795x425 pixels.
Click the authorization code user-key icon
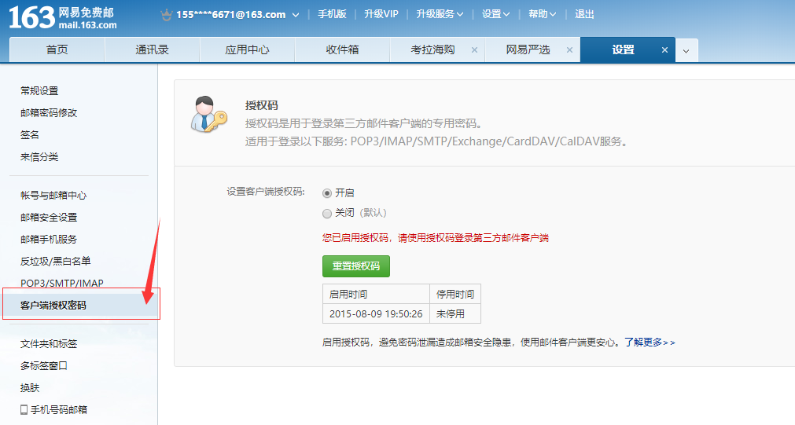[x=208, y=114]
